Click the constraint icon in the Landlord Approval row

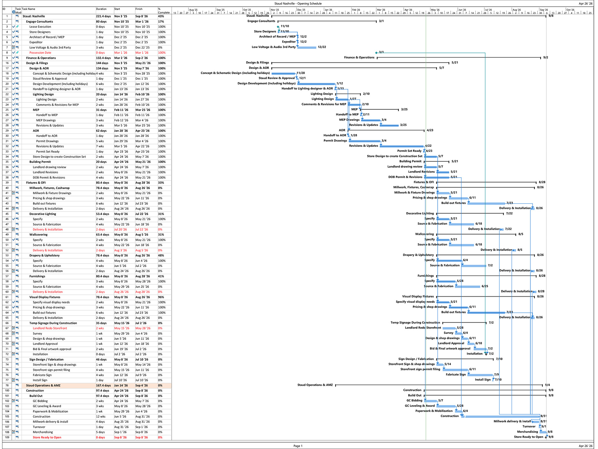click(13, 344)
